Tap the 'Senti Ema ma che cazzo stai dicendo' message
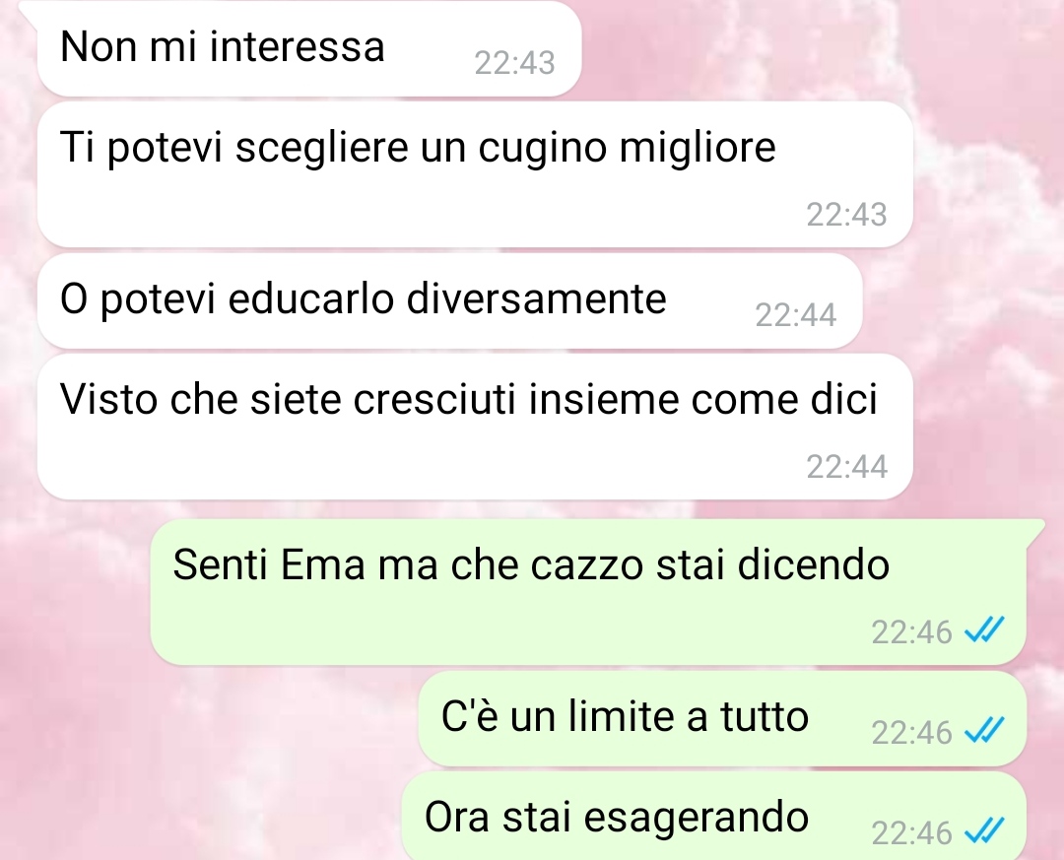Image resolution: width=1064 pixels, height=860 pixels. pyautogui.click(x=589, y=592)
